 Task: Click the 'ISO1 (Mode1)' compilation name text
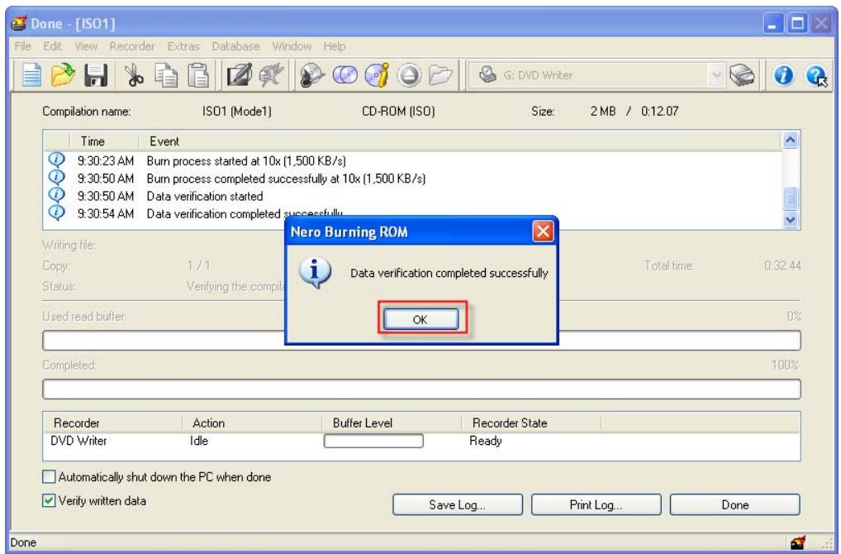point(236,111)
